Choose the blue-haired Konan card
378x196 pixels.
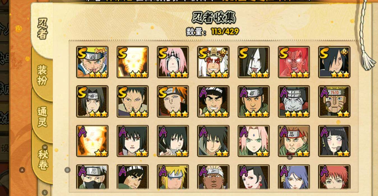(x=294, y=177)
